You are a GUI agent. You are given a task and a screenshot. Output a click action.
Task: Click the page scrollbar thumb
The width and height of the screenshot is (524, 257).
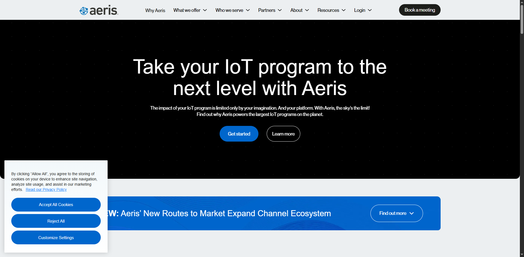click(x=522, y=19)
